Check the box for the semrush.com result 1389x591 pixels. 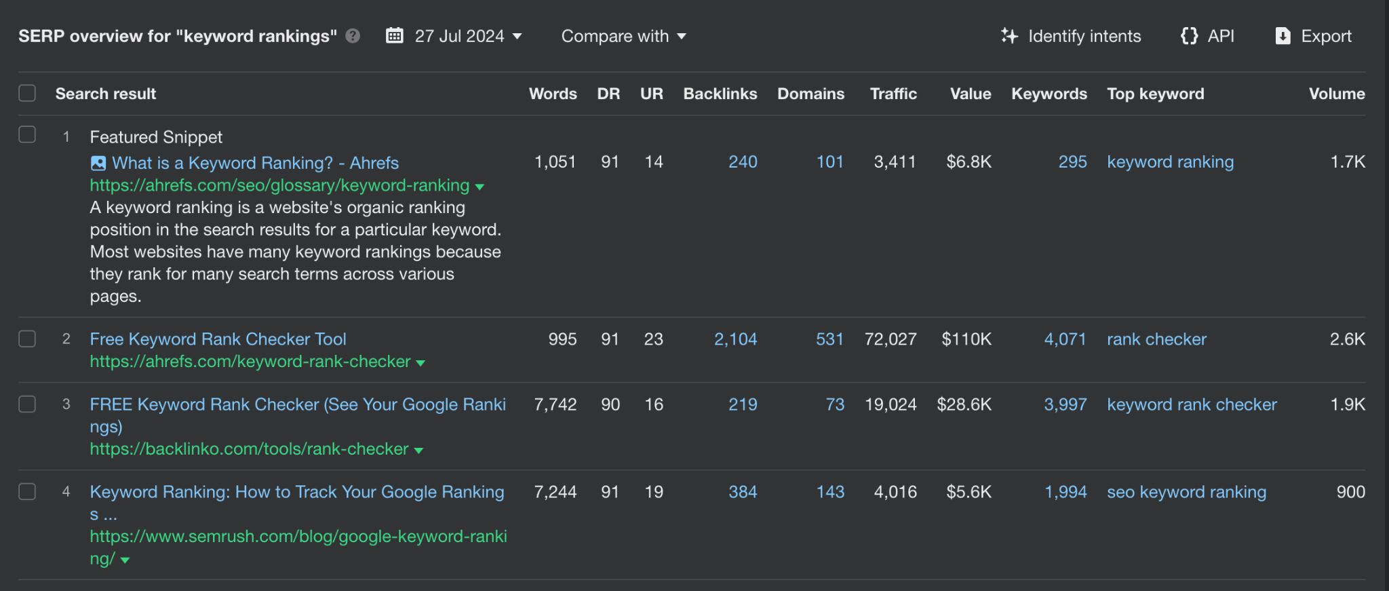27,491
